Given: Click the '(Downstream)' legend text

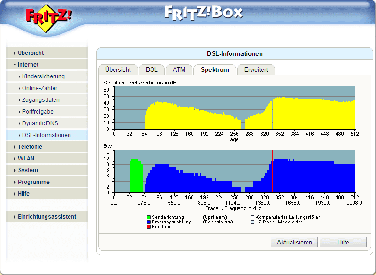Looking at the screenshot, I should pyautogui.click(x=218, y=222).
